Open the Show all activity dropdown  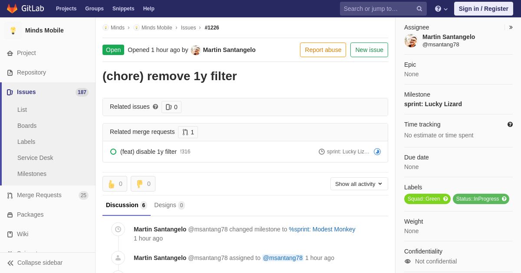tap(359, 184)
